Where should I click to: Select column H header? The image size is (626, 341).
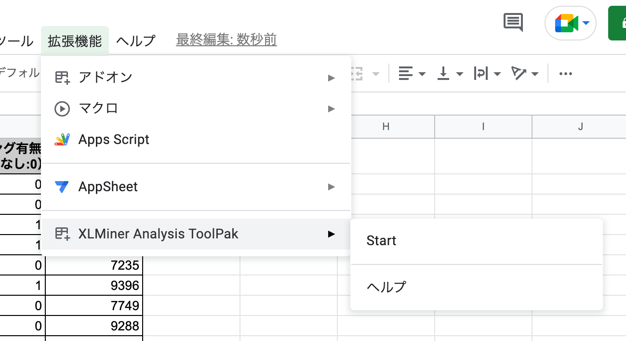386,127
